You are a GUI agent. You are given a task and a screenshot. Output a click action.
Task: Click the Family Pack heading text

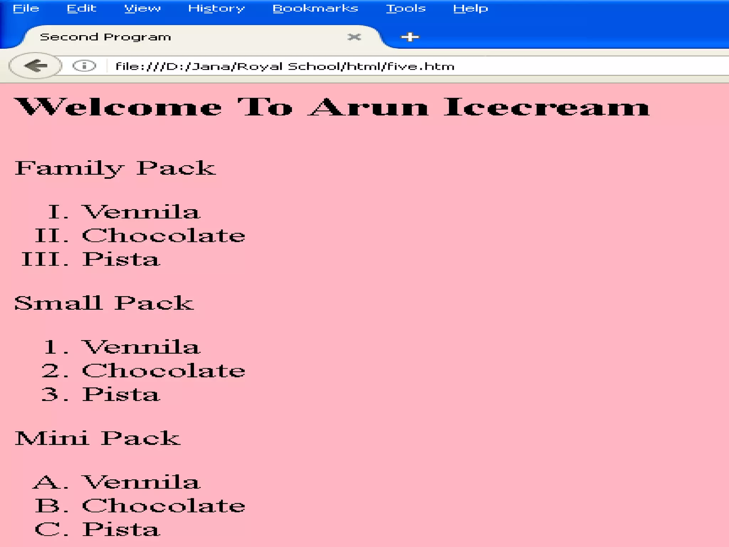pos(115,168)
